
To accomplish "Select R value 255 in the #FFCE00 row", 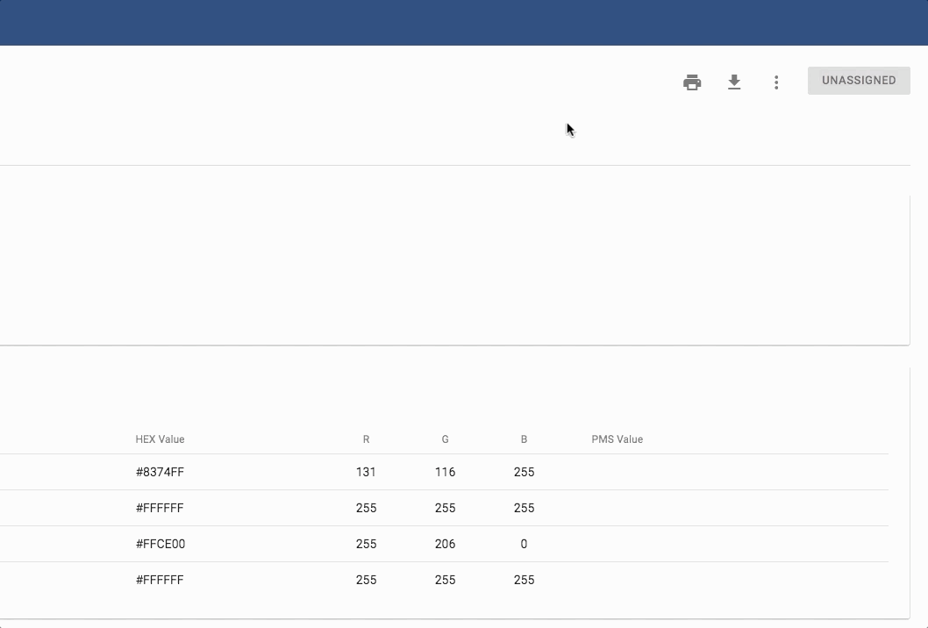I will [366, 544].
